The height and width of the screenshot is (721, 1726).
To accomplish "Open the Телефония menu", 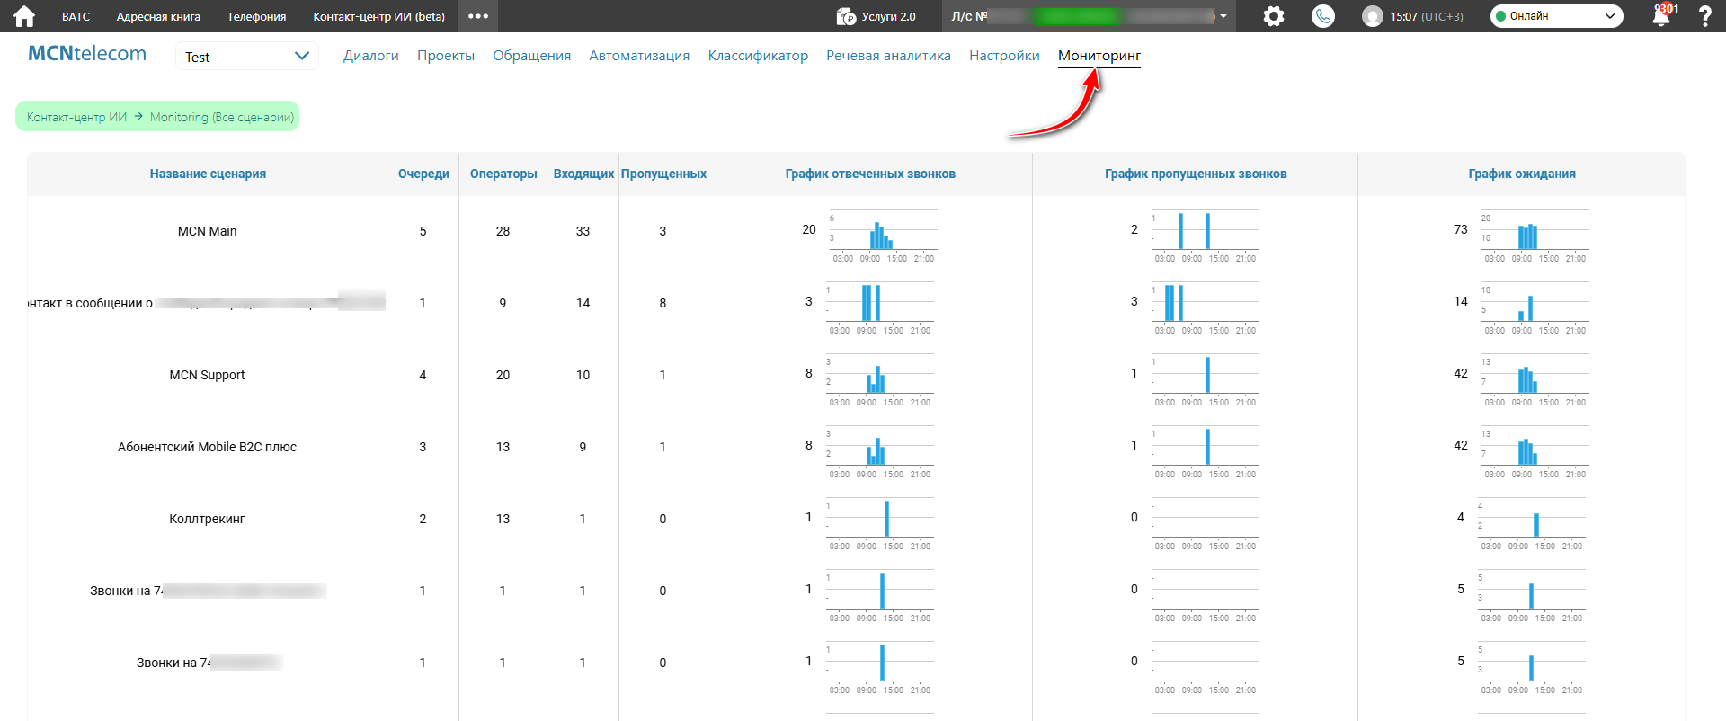I will click(x=256, y=16).
